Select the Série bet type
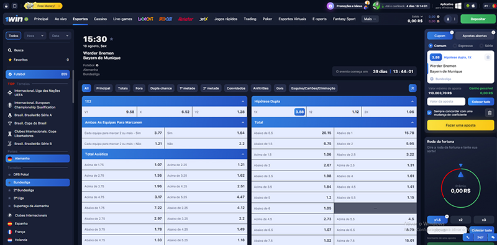 point(486,46)
